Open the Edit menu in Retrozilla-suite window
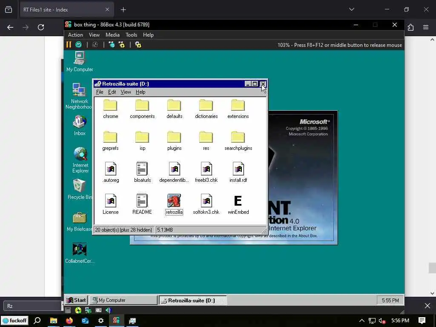This screenshot has height=327, width=436. click(x=112, y=92)
